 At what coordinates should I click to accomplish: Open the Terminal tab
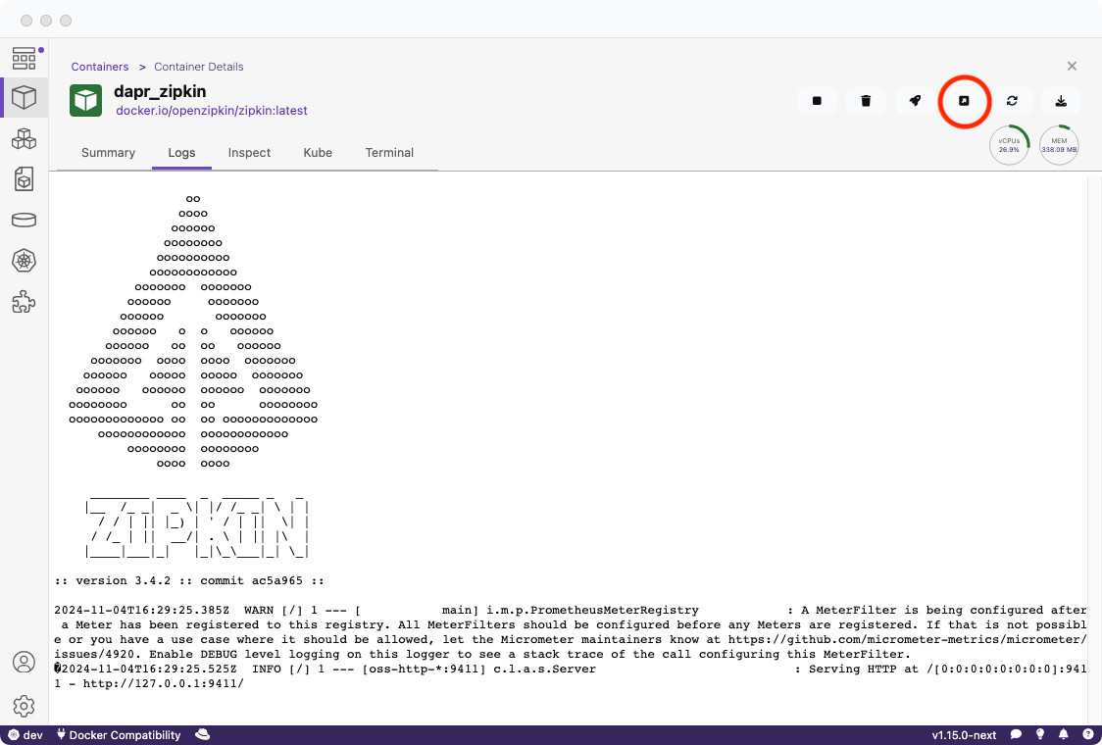click(x=389, y=153)
